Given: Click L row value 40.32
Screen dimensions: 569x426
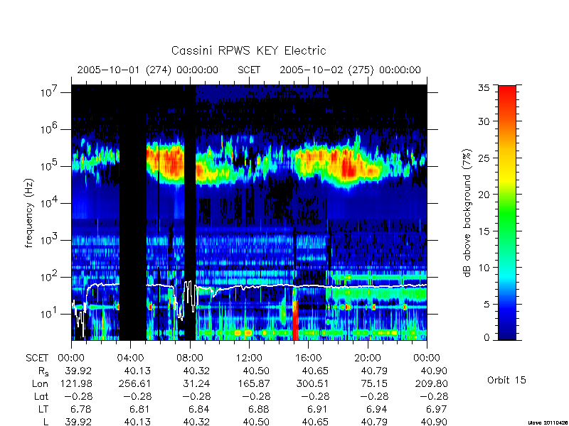Looking at the screenshot, I should pyautogui.click(x=197, y=422).
